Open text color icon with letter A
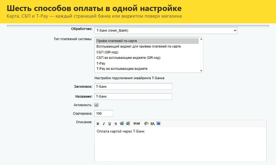 click(x=152, y=123)
